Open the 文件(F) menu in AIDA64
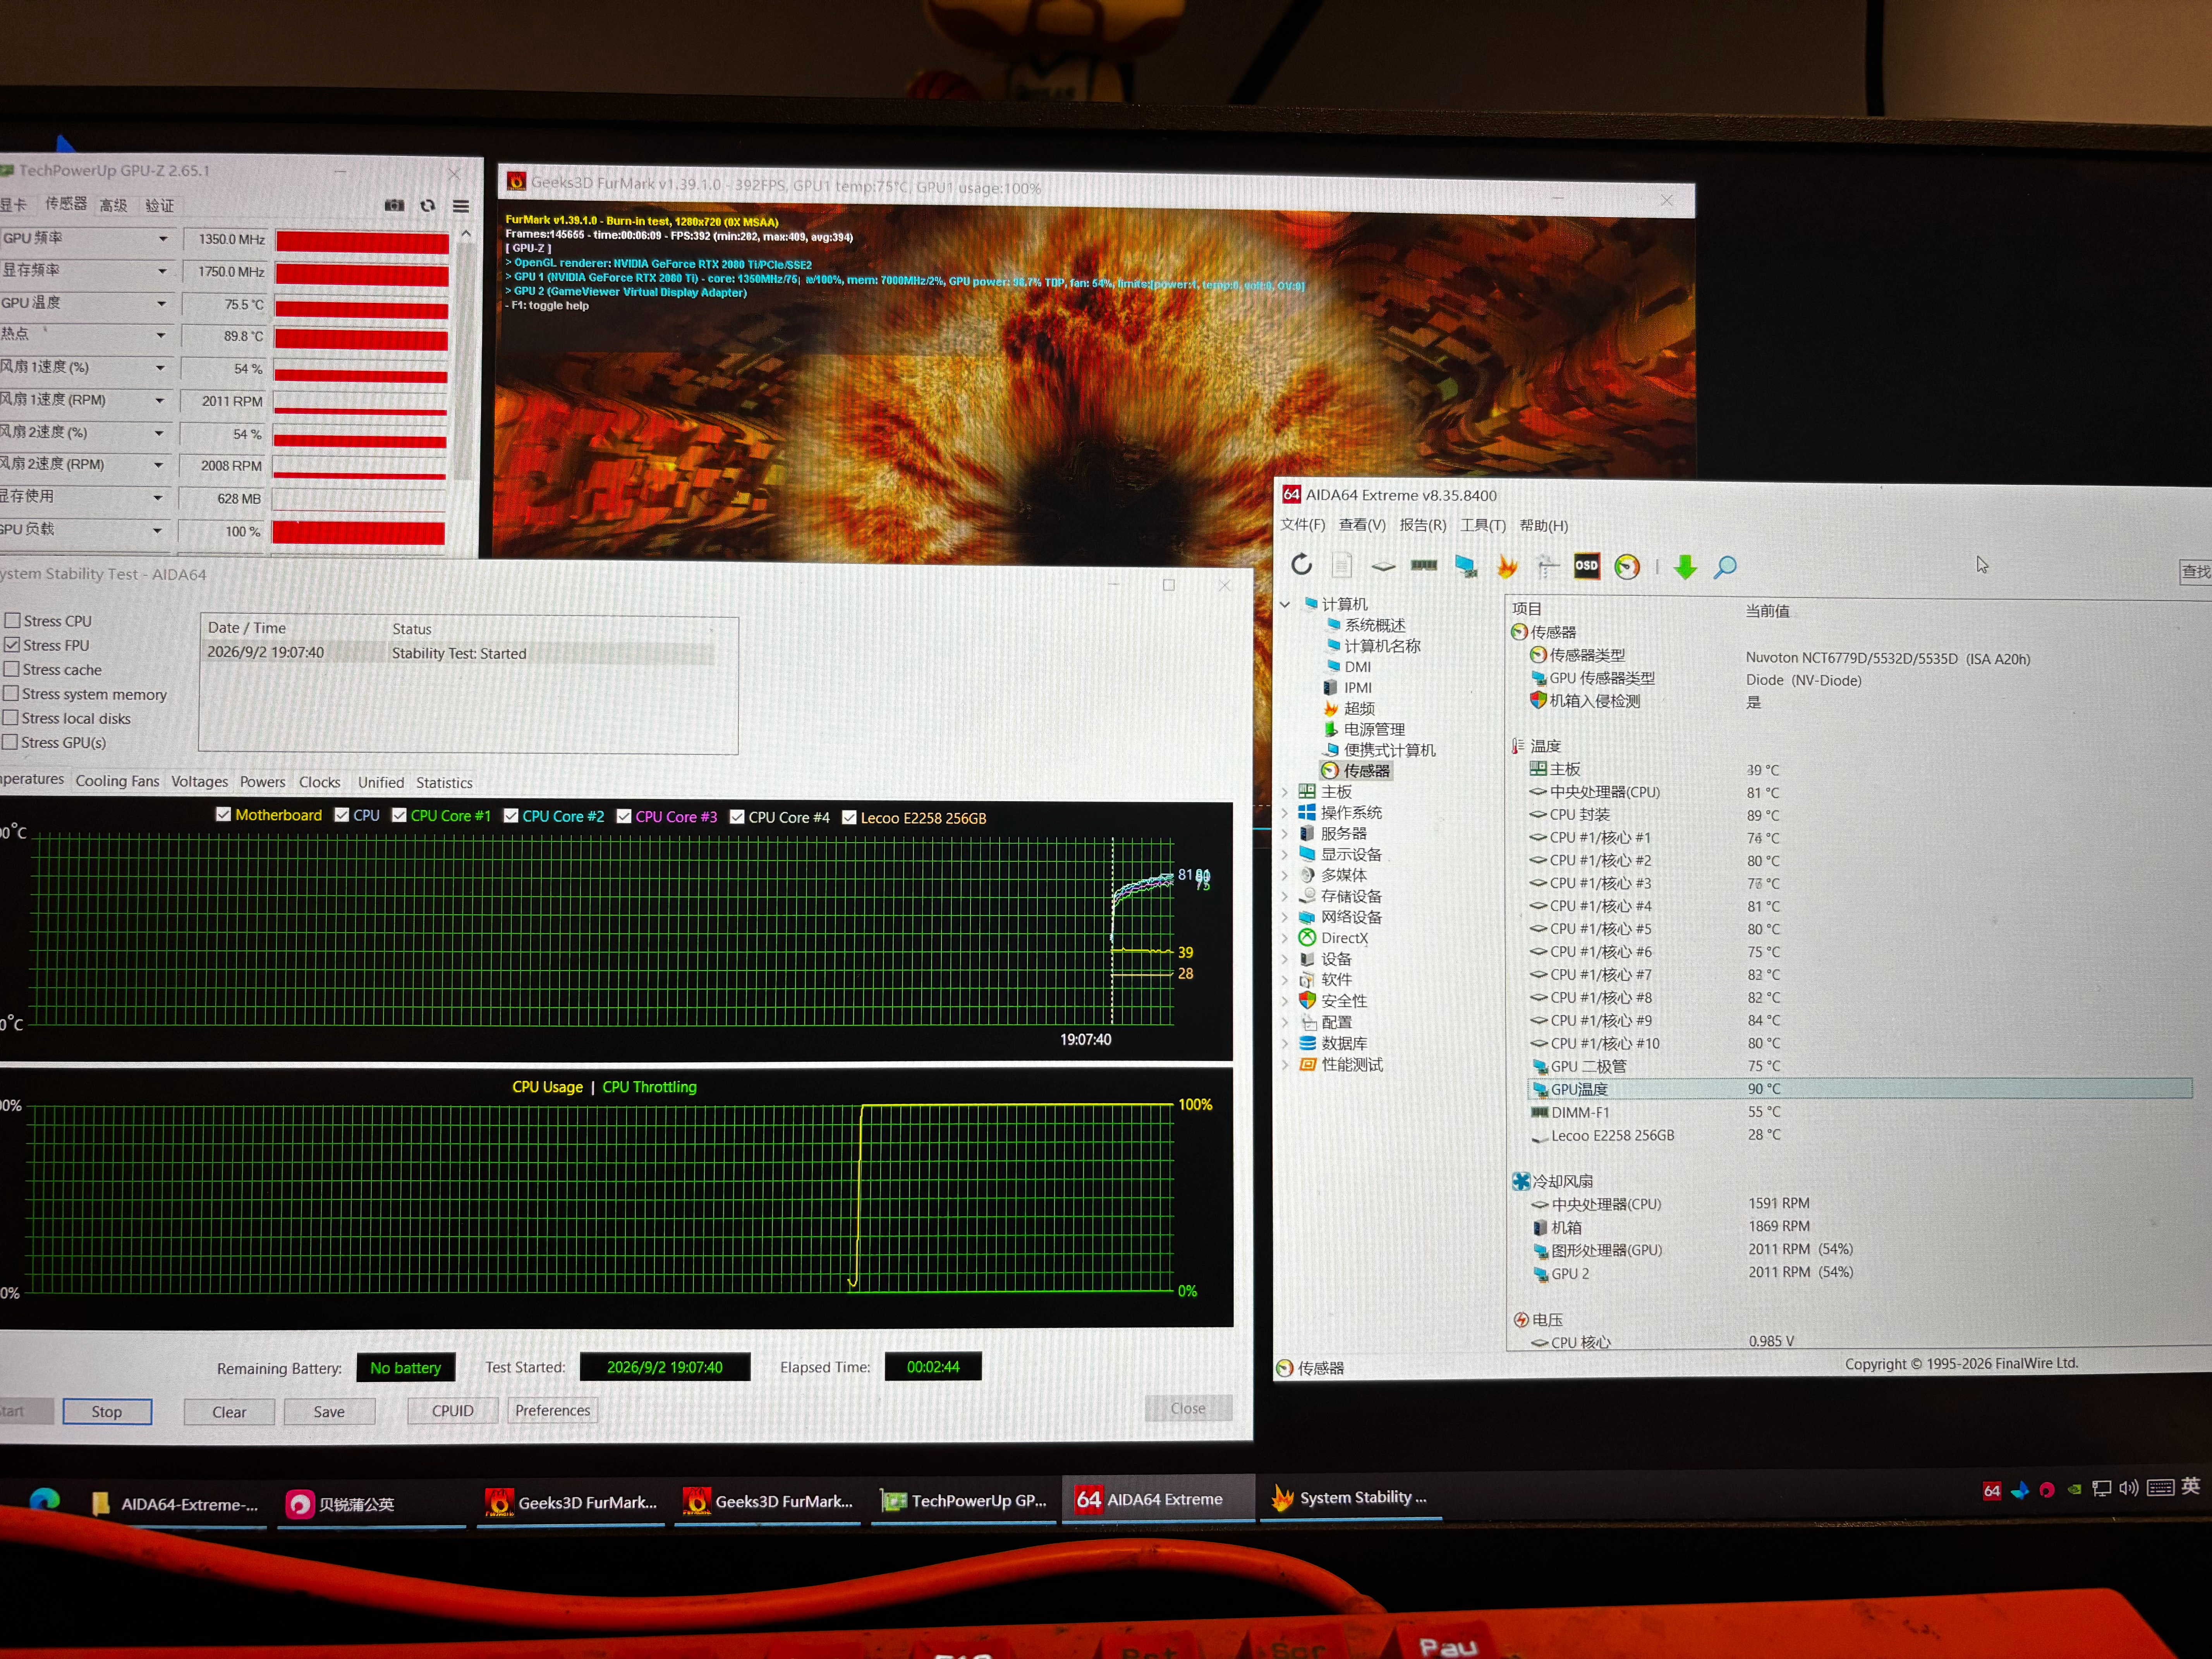This screenshot has width=2212, height=1659. pyautogui.click(x=1303, y=525)
